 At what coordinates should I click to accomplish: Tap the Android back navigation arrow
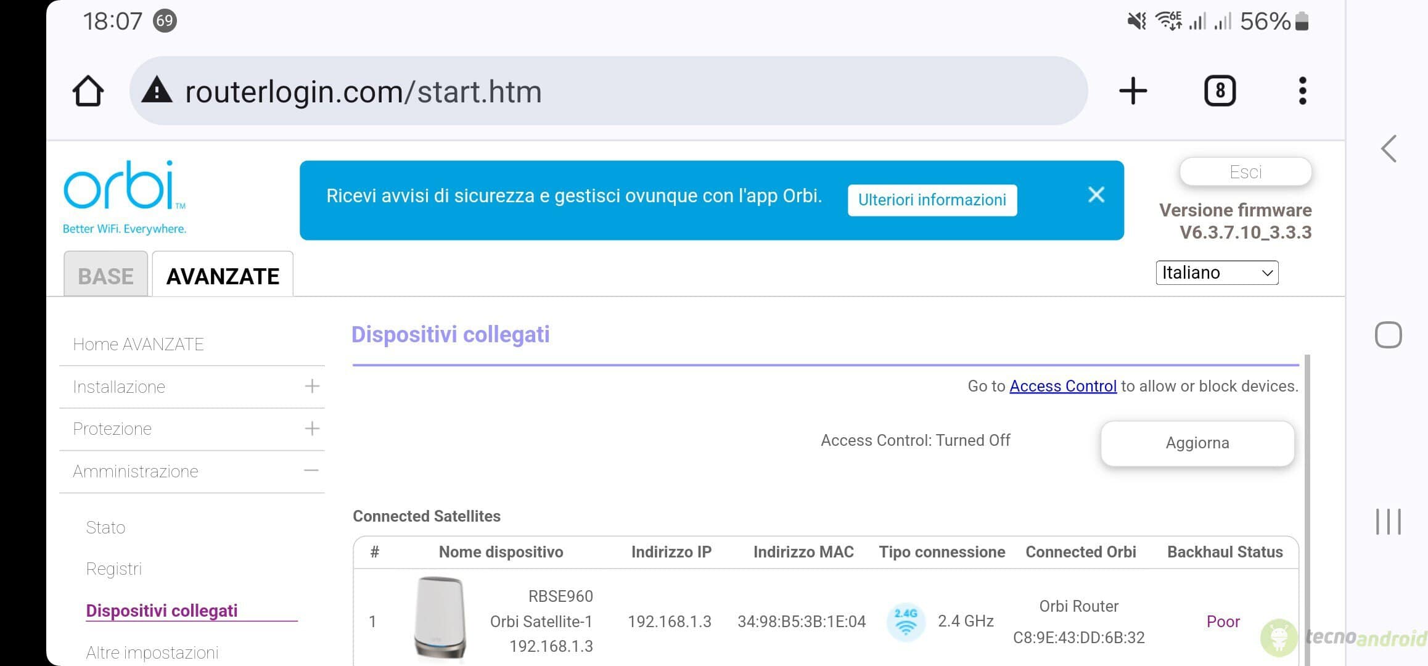pos(1389,149)
